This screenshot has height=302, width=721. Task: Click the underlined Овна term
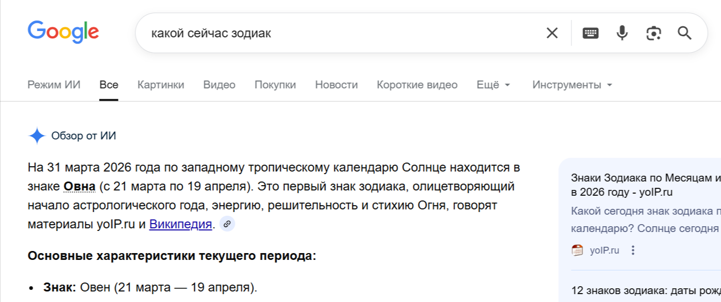click(80, 186)
